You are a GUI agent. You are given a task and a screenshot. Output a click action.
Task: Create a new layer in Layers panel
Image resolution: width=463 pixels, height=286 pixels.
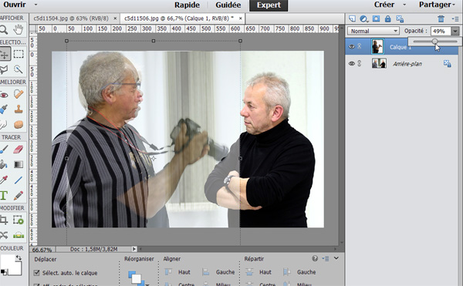click(352, 19)
